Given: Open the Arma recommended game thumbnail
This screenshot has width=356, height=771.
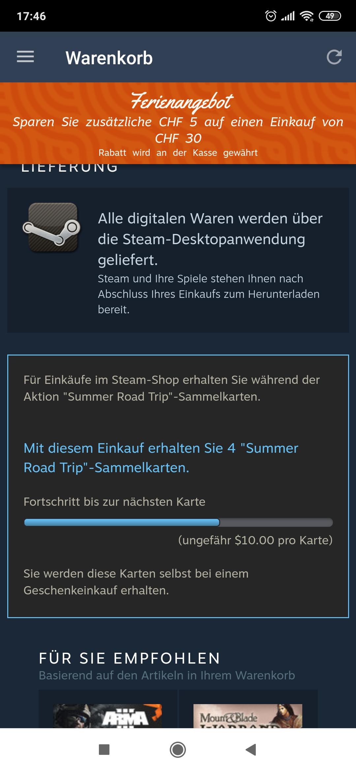Looking at the screenshot, I should coord(108,716).
